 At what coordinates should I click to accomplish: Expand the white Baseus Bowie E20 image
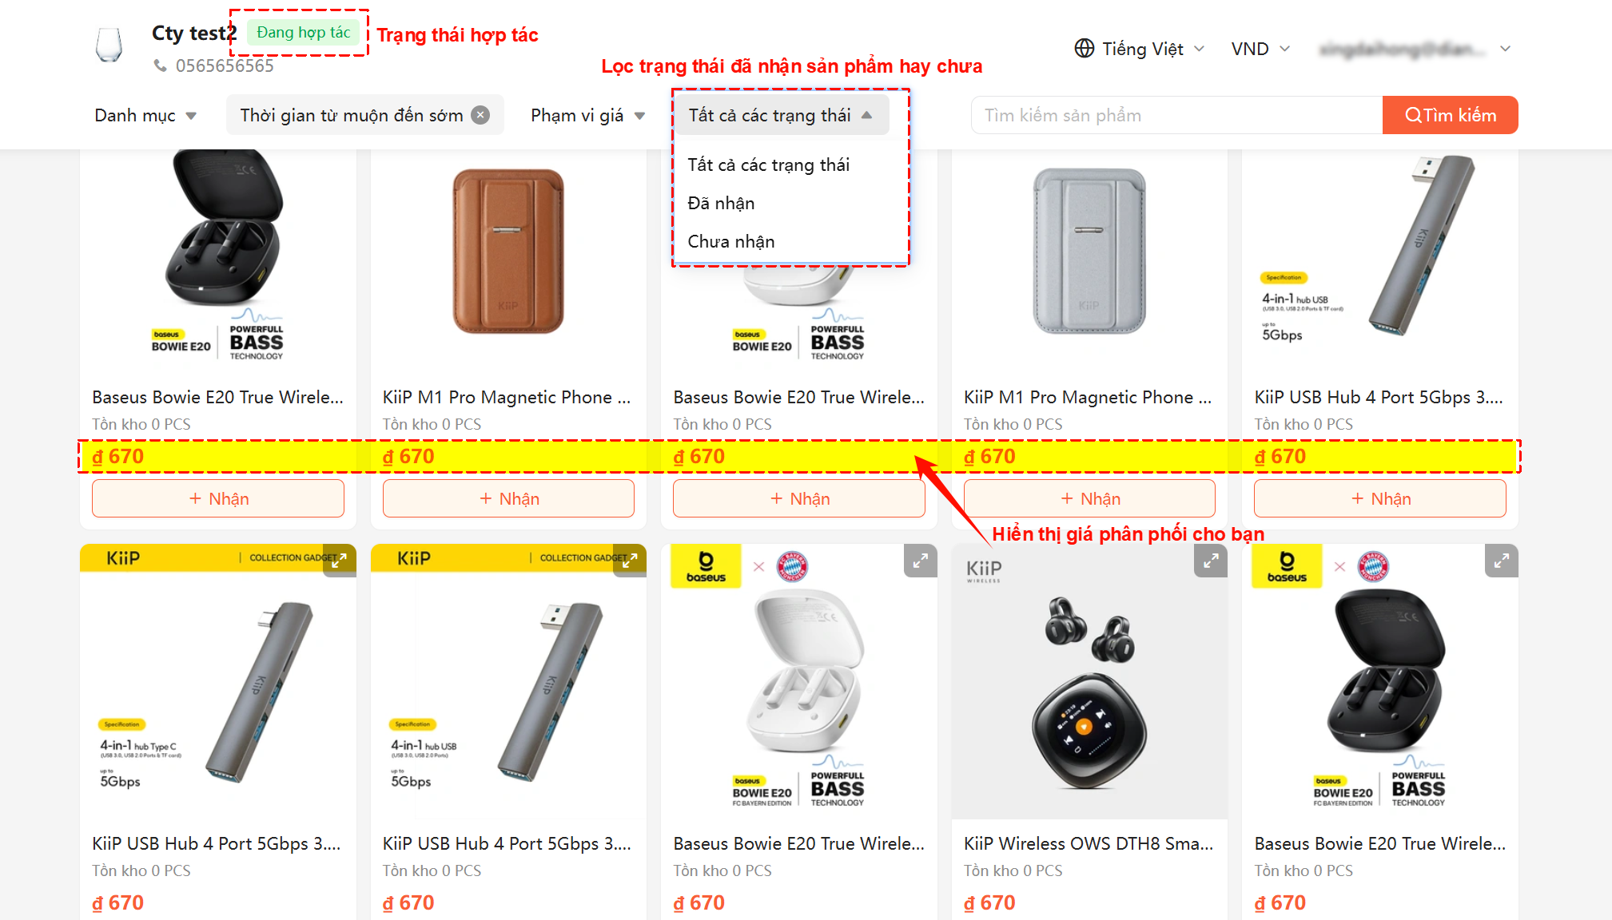click(921, 561)
